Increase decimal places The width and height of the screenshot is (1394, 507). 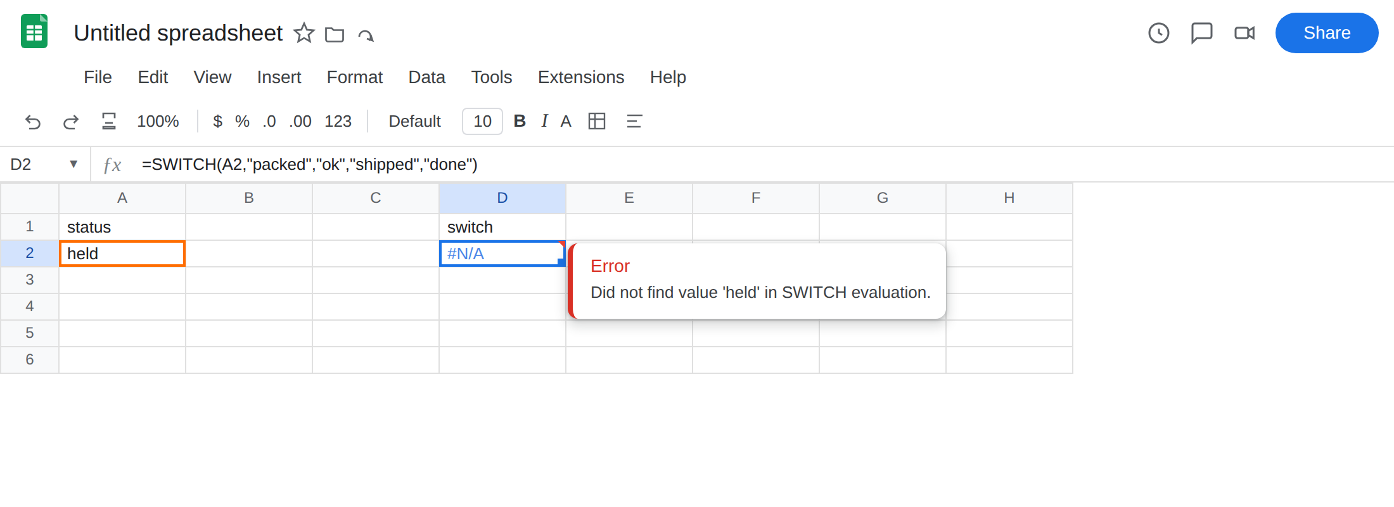pyautogui.click(x=300, y=121)
